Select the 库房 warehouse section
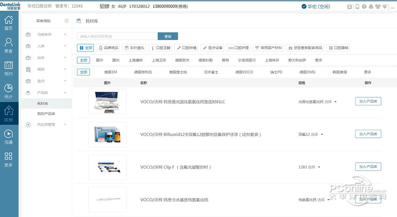This screenshot has height=217, width=397. 9,113
